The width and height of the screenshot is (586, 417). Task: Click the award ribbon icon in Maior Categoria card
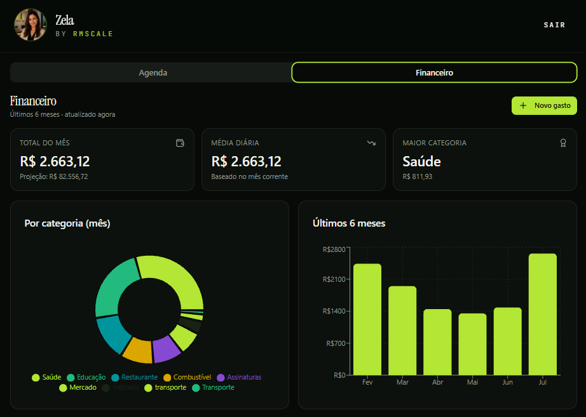[x=563, y=143]
